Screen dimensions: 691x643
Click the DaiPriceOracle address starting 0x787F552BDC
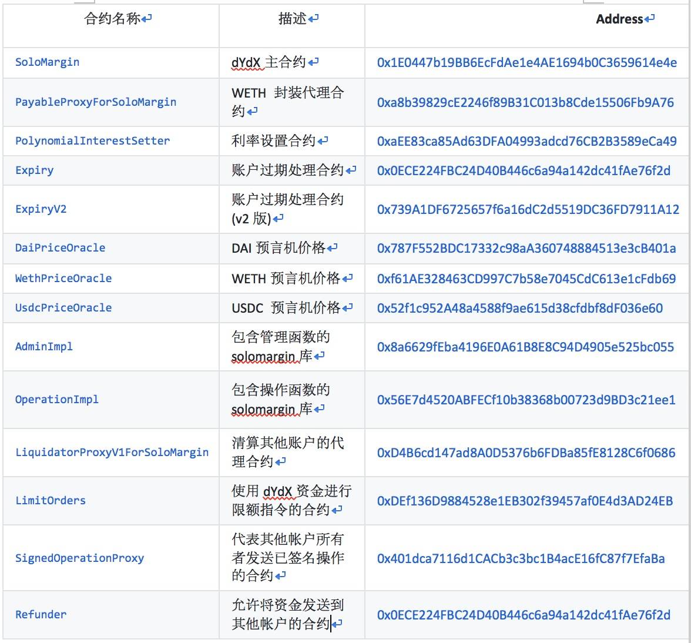point(526,249)
